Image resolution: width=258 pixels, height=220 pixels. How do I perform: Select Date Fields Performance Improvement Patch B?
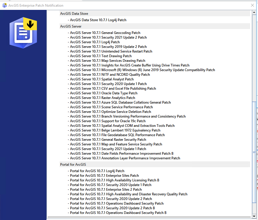point(121,154)
